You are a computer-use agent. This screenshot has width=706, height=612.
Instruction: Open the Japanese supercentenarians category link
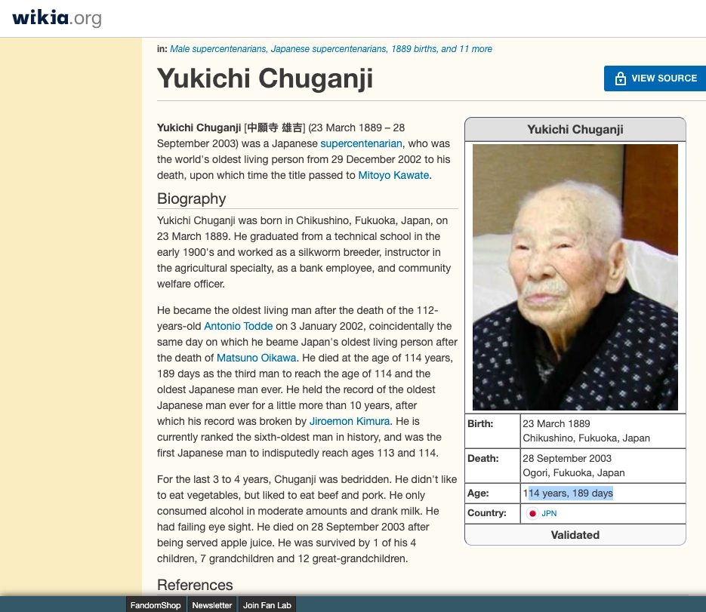(x=329, y=49)
